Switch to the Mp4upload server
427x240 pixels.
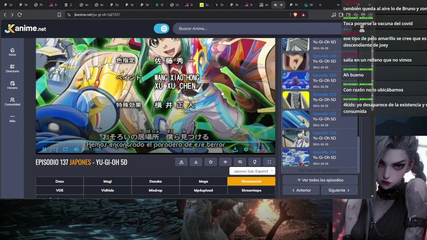click(203, 190)
